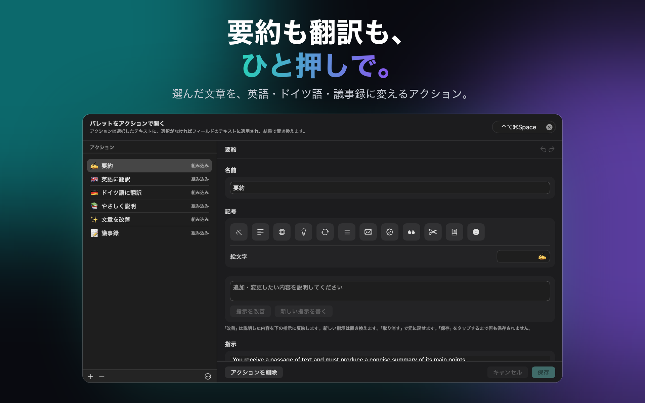Pick the bulleted list symbol icon
The height and width of the screenshot is (403, 645).
click(347, 232)
